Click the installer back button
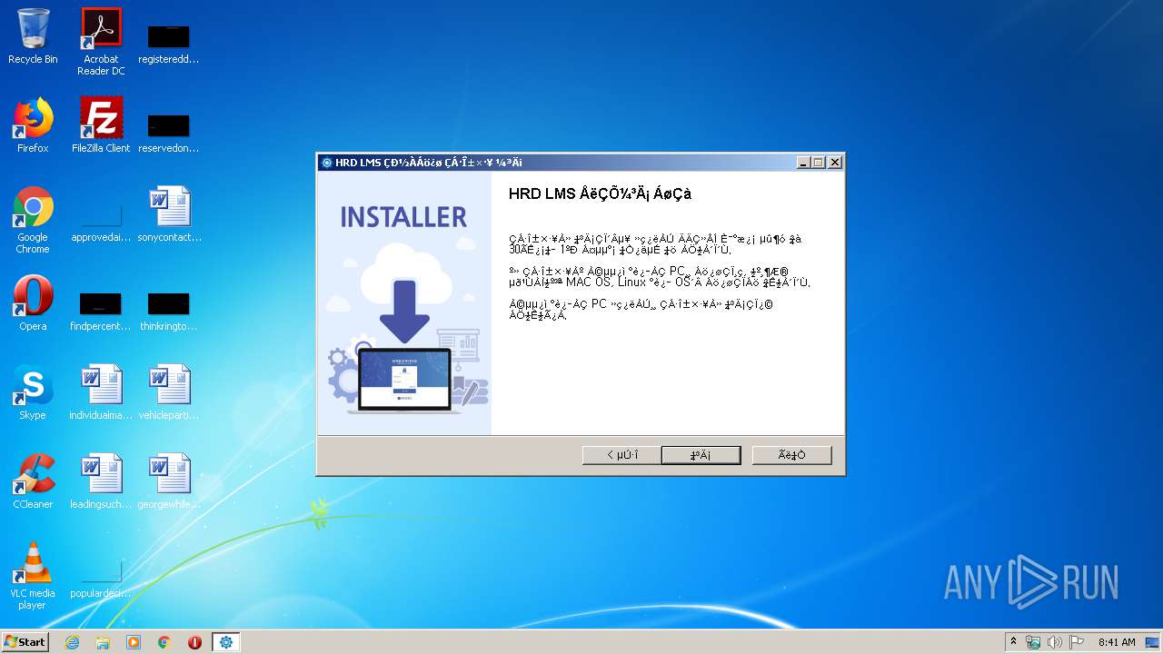The width and height of the screenshot is (1163, 654). click(622, 455)
